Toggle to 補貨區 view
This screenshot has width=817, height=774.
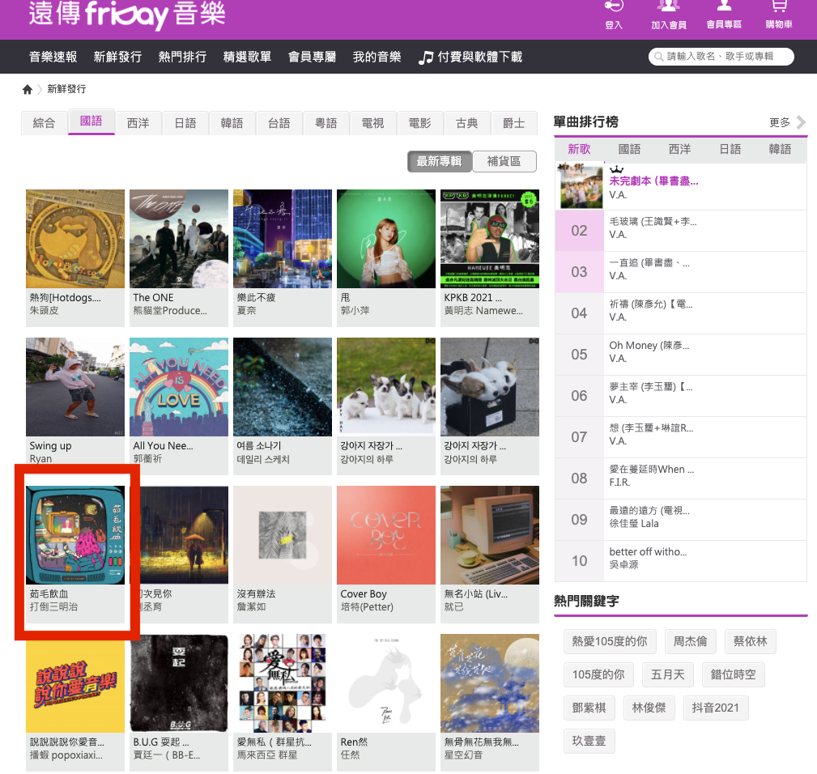(x=504, y=161)
